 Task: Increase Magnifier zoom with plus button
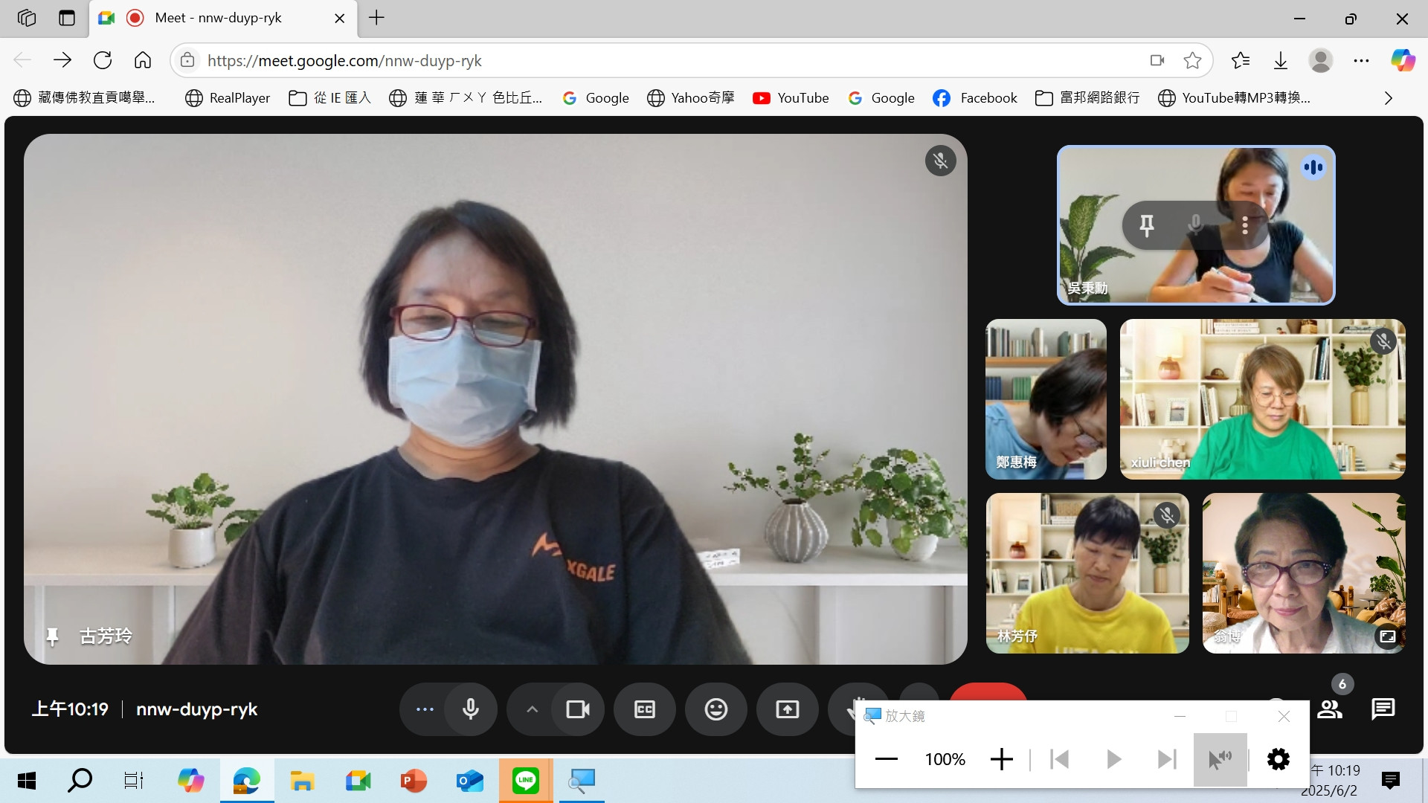1001,759
